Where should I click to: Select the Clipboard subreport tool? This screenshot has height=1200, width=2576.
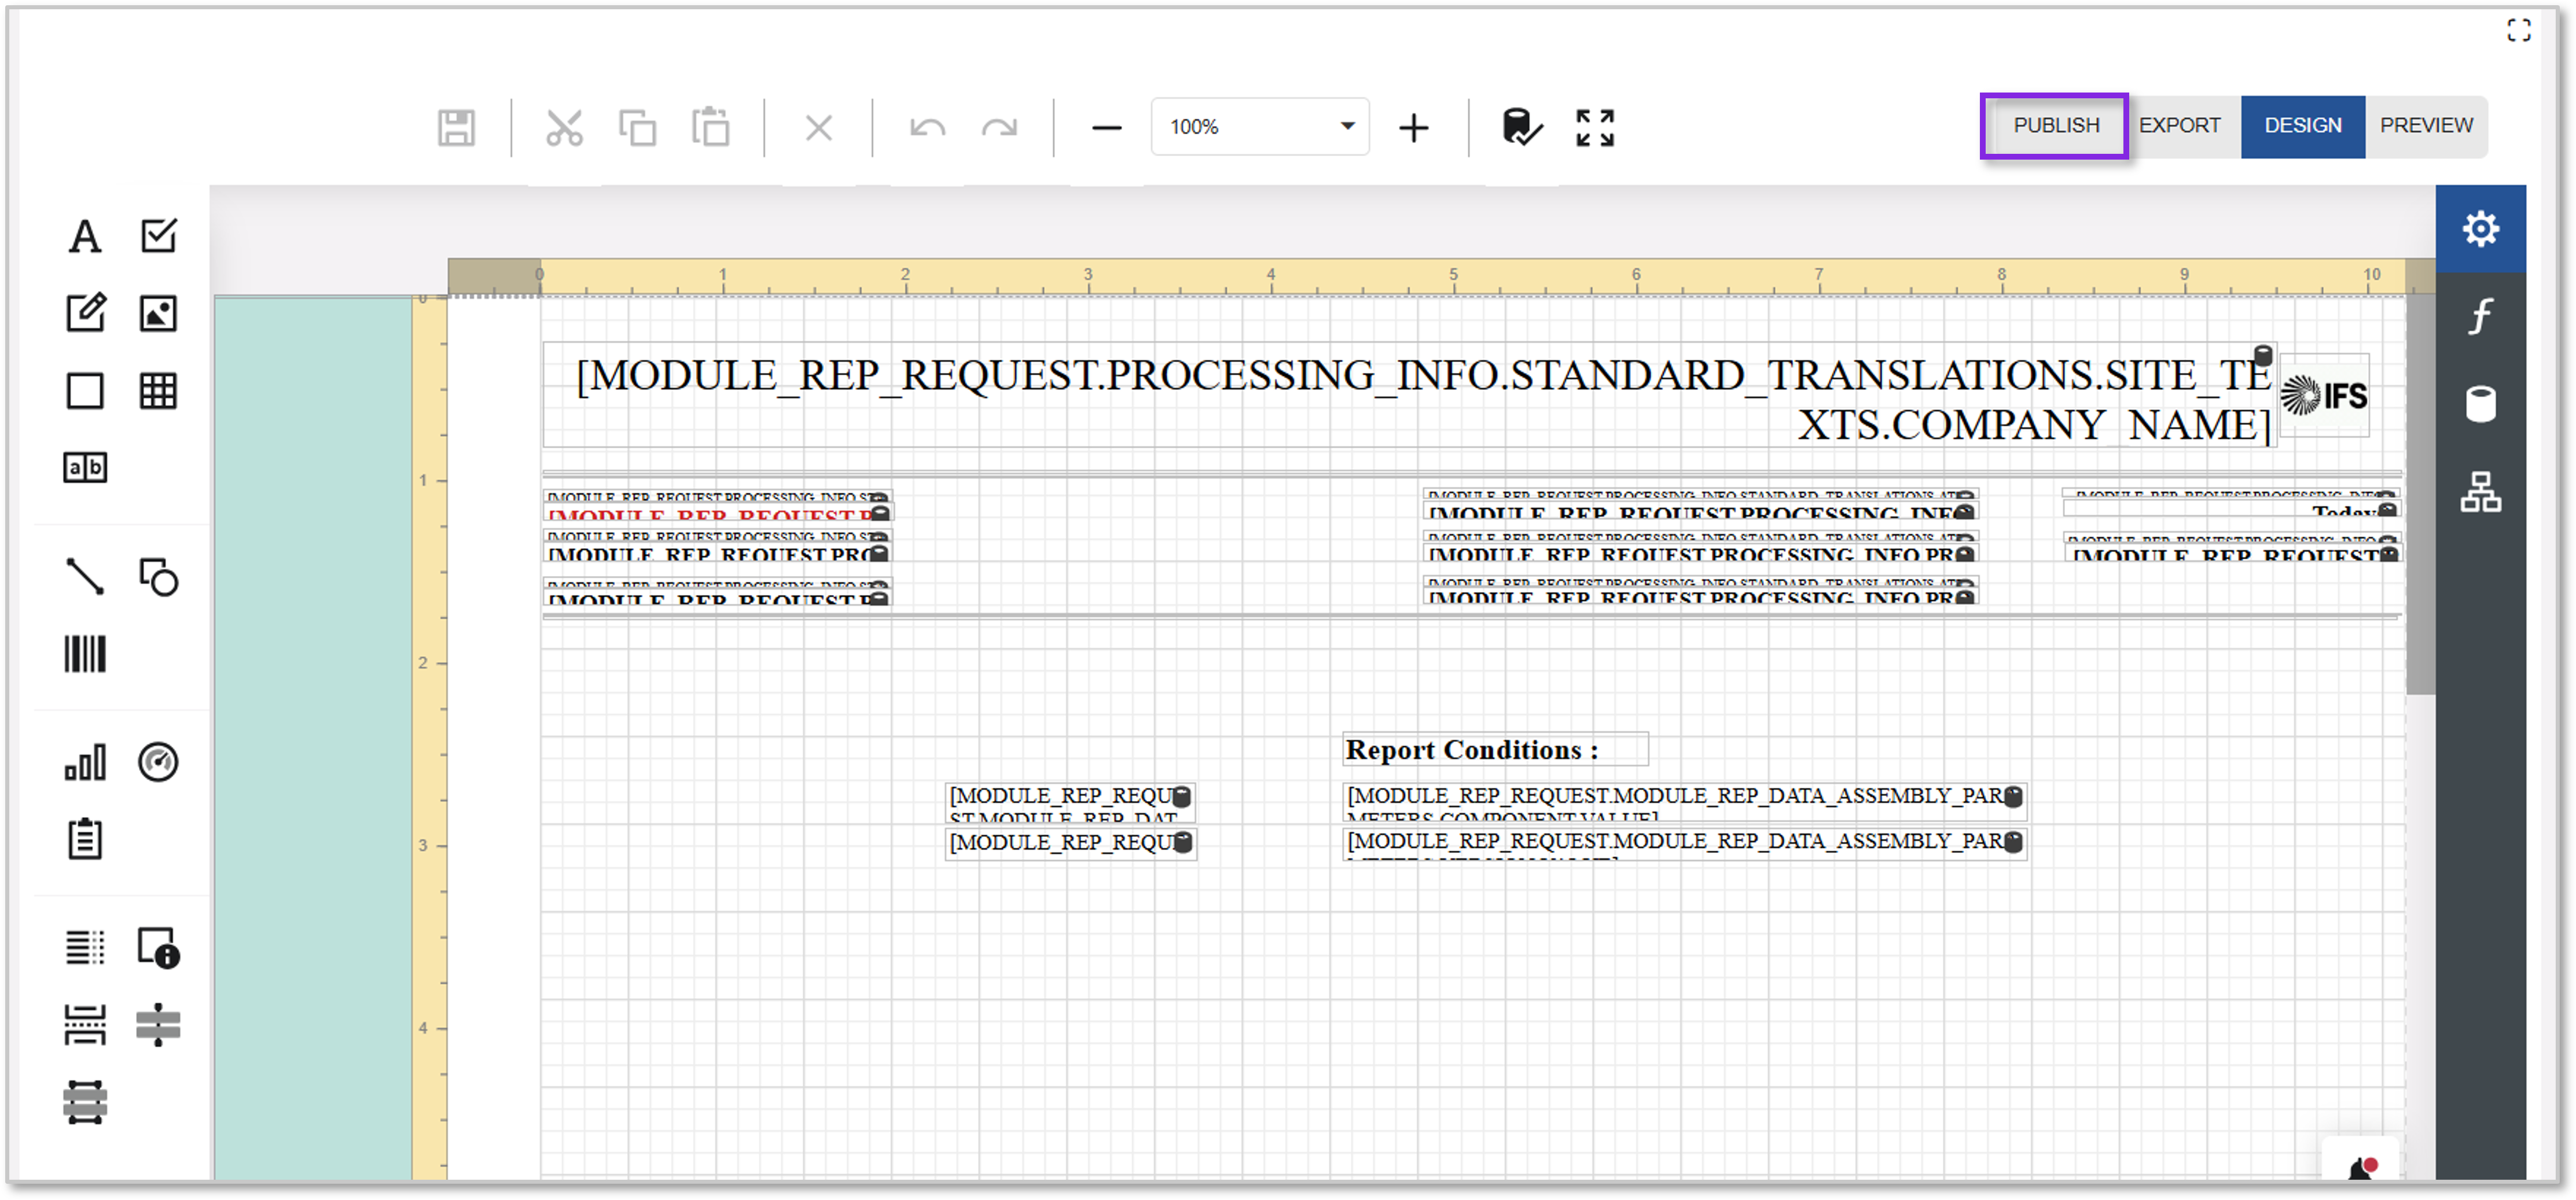tap(85, 839)
